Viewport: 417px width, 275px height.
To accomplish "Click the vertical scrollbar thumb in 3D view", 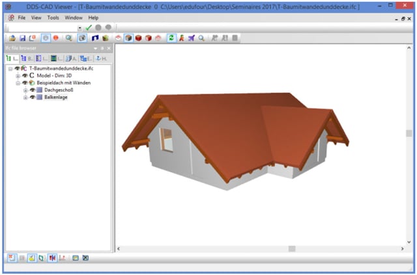I will pos(409,133).
